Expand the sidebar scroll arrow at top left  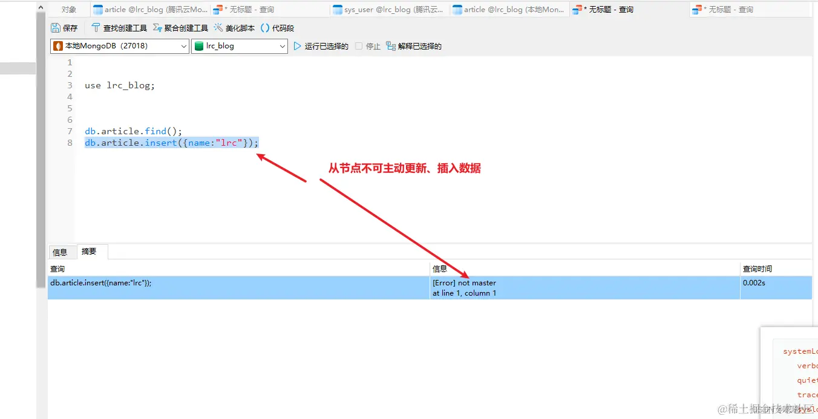point(41,7)
